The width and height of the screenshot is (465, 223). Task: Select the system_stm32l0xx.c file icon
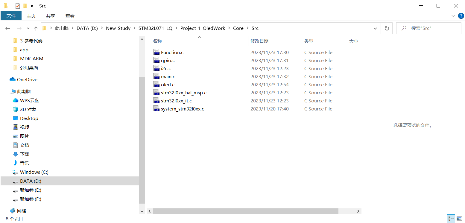pos(156,109)
